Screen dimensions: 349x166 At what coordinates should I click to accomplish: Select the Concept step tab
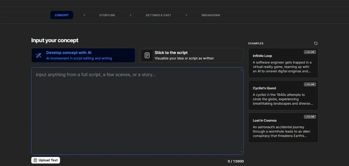[62, 15]
